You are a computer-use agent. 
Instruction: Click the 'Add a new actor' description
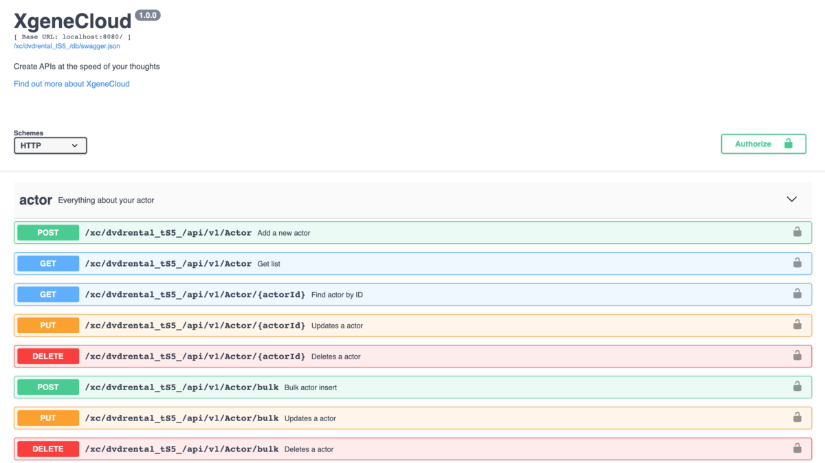point(284,233)
